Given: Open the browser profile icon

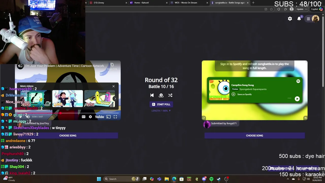Looking at the screenshot, I should 291,9.
